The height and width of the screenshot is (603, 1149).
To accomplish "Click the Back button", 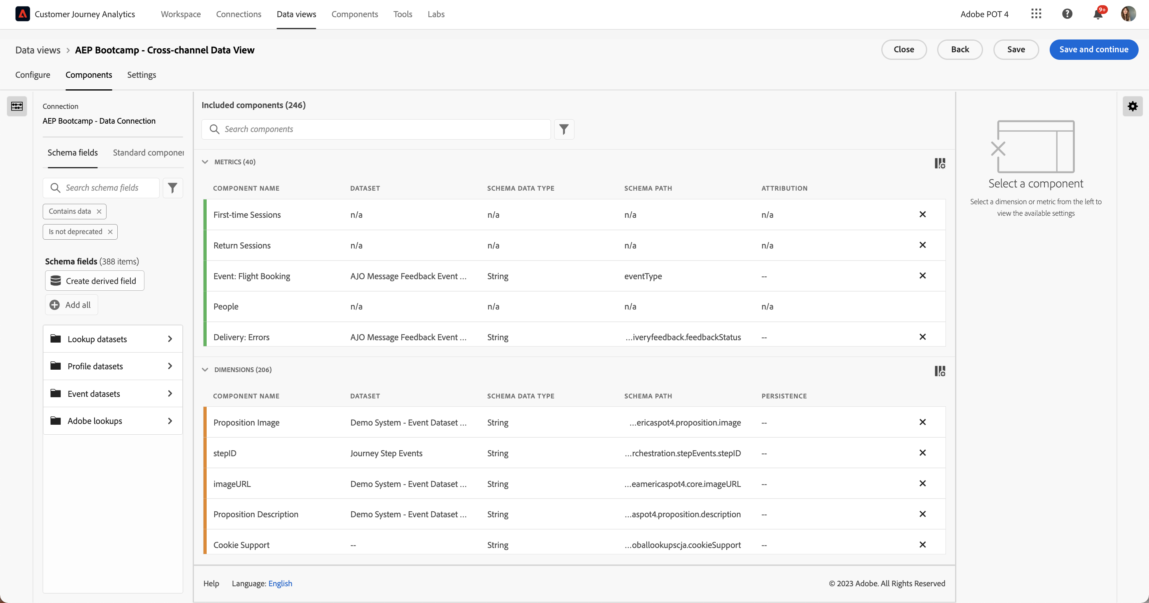I will [x=960, y=49].
